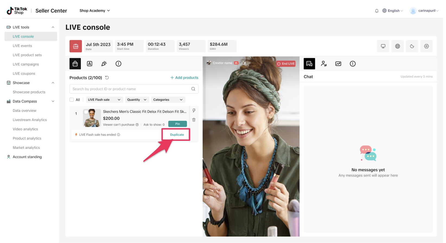Image resolution: width=446 pixels, height=243 pixels.
Task: Open the LIVE Flash sale filter dropdown
Action: pos(104,100)
